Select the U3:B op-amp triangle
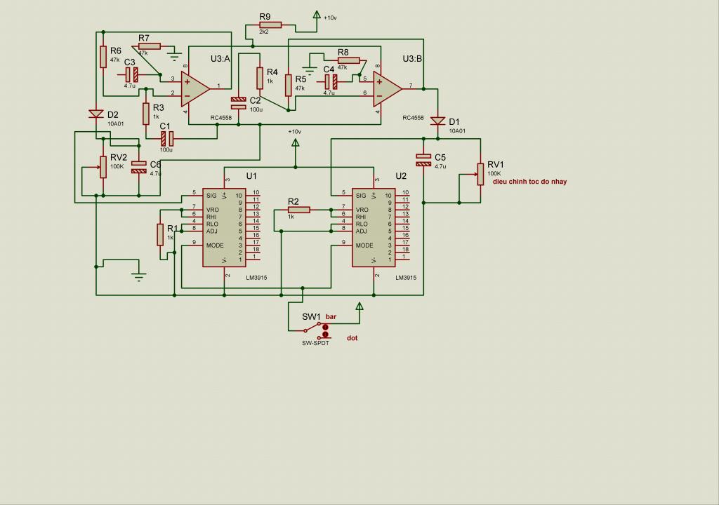Image resolution: width=719 pixels, height=505 pixels. click(388, 89)
